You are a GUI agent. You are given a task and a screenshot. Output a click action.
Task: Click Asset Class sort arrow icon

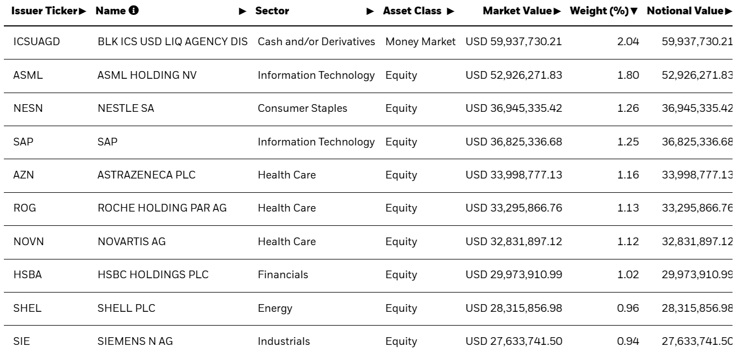point(450,11)
